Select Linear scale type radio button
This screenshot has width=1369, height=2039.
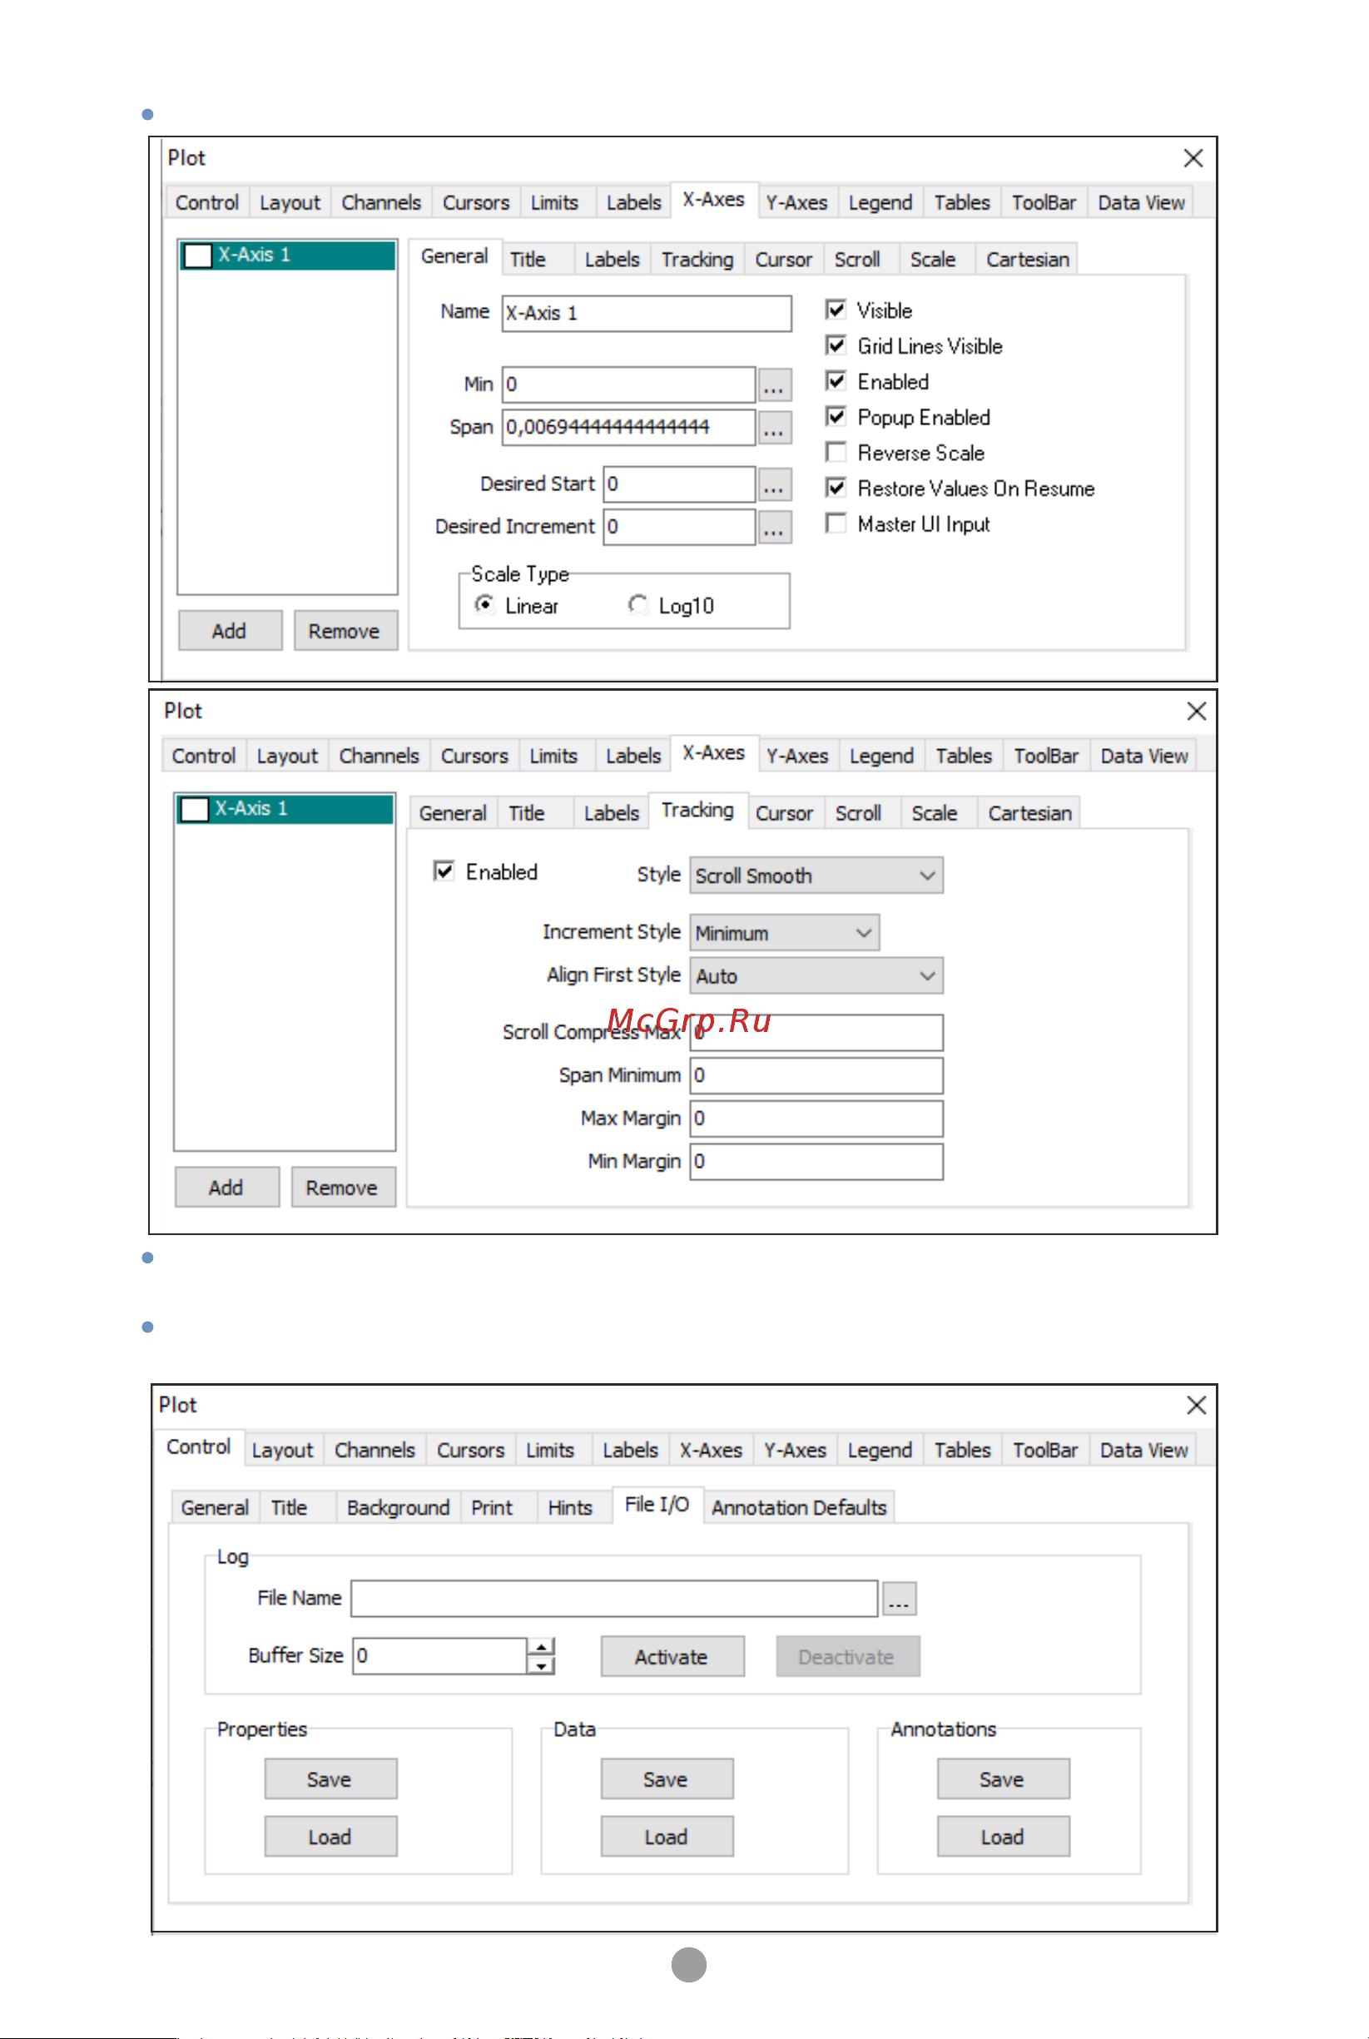[484, 604]
